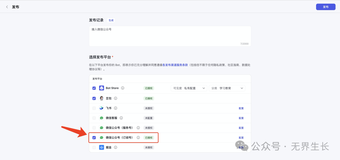
Task: Click into the 发布记录 text area
Action: pyautogui.click(x=170, y=36)
